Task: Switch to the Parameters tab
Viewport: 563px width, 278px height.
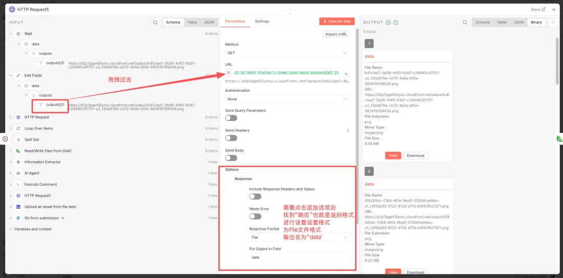Action: 235,21
